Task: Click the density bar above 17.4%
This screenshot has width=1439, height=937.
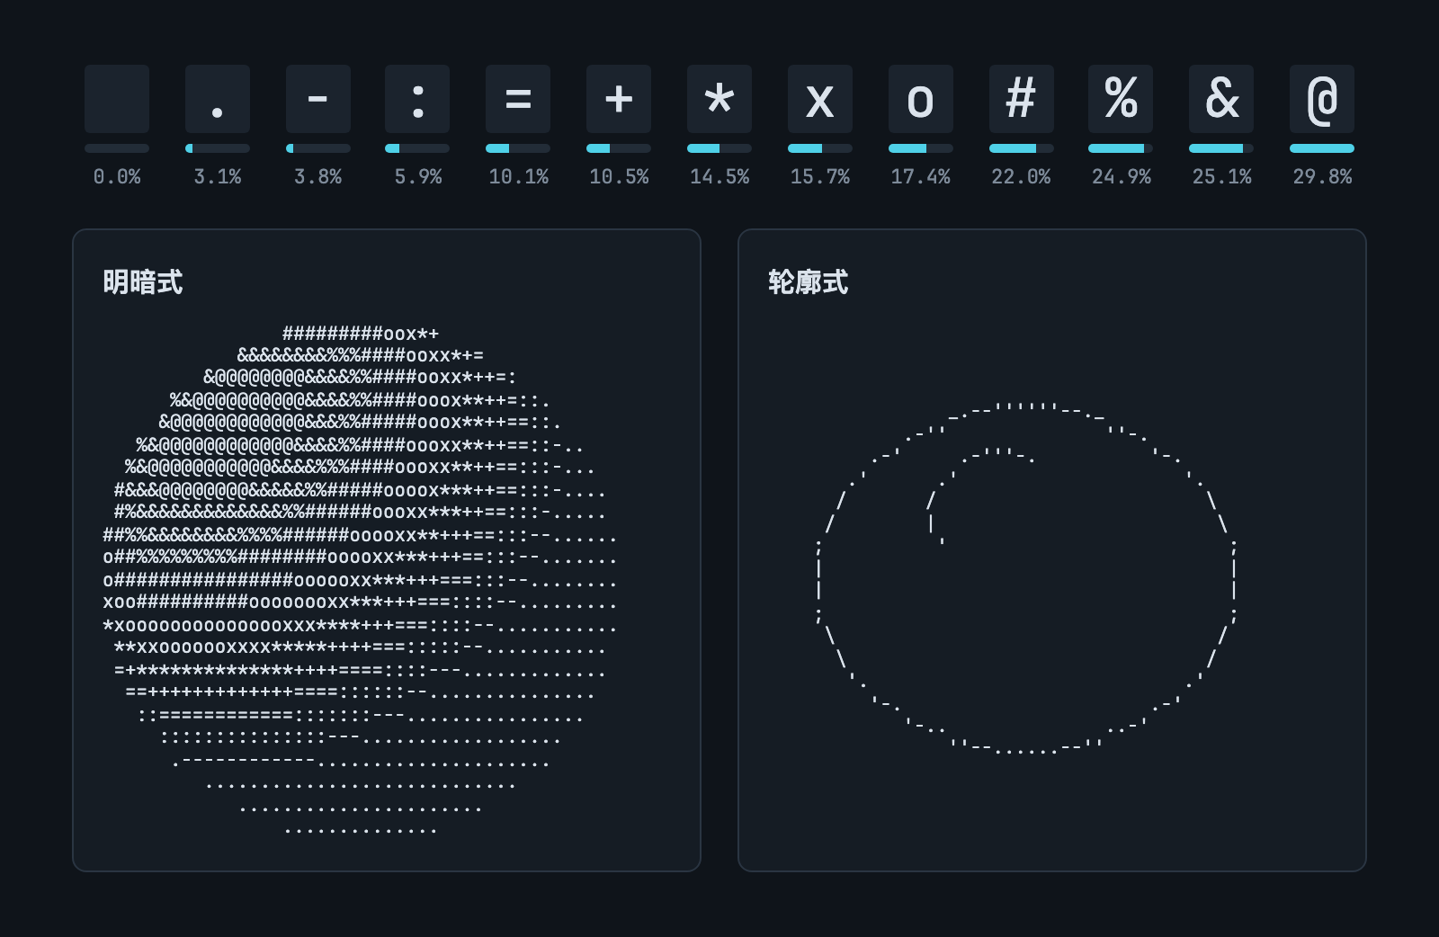Action: pyautogui.click(x=921, y=148)
